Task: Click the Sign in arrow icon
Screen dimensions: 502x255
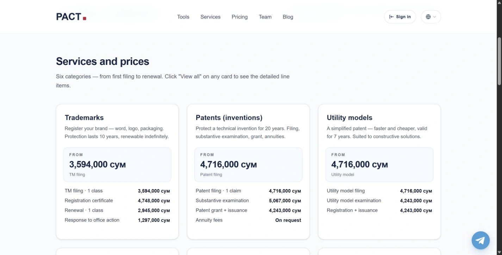Action: (x=391, y=17)
